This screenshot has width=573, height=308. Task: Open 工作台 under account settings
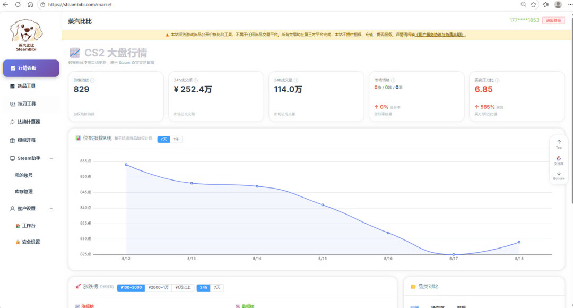(x=25, y=226)
